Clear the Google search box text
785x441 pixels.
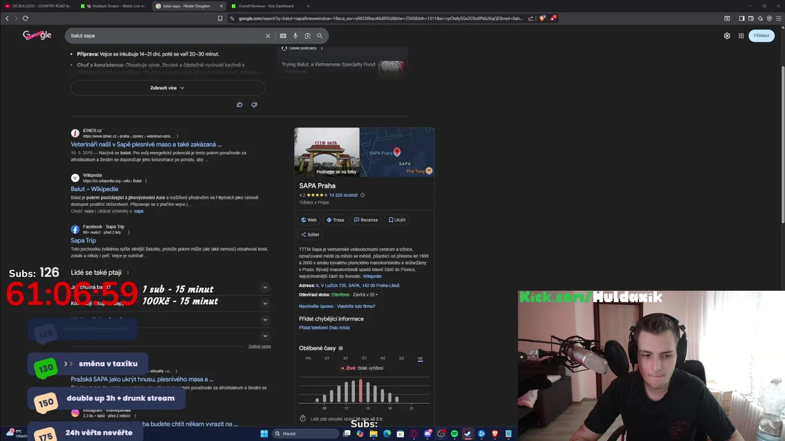pos(267,36)
